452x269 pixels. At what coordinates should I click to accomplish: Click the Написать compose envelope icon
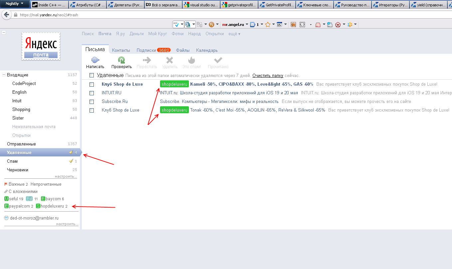[95, 60]
